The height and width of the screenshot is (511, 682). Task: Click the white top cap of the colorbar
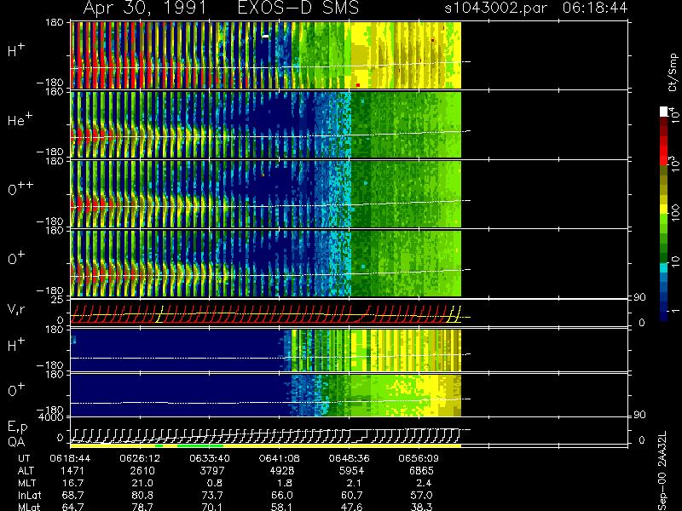point(664,112)
